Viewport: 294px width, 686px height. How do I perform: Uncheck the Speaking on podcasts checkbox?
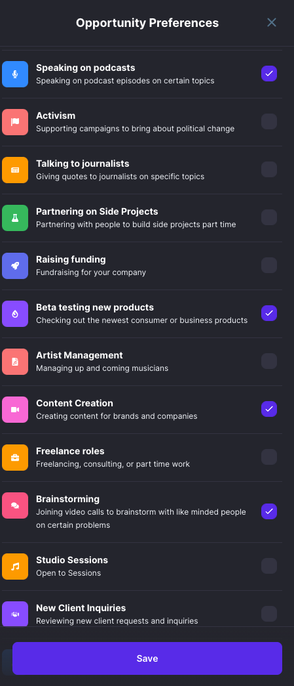[269, 74]
